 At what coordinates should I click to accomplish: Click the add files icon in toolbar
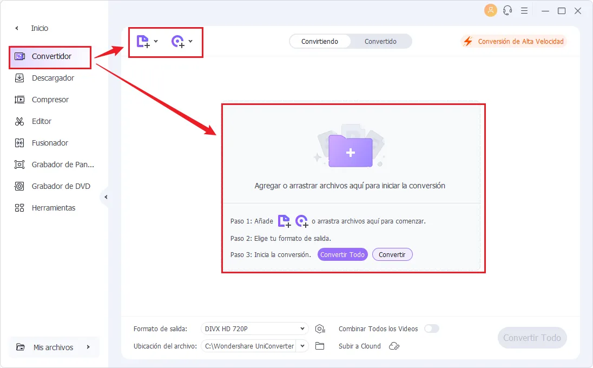(143, 42)
